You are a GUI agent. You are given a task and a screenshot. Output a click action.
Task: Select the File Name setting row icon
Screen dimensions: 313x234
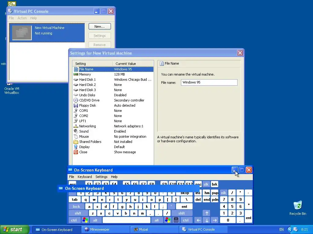pos(76,69)
